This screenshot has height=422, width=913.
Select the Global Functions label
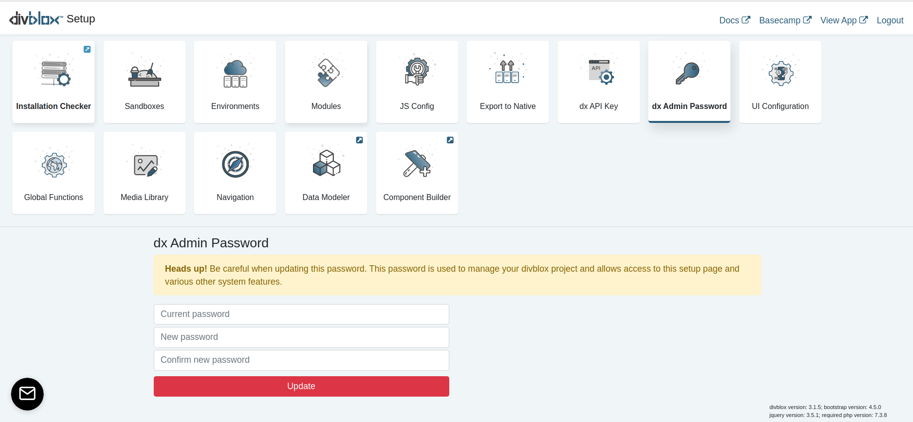(x=54, y=198)
